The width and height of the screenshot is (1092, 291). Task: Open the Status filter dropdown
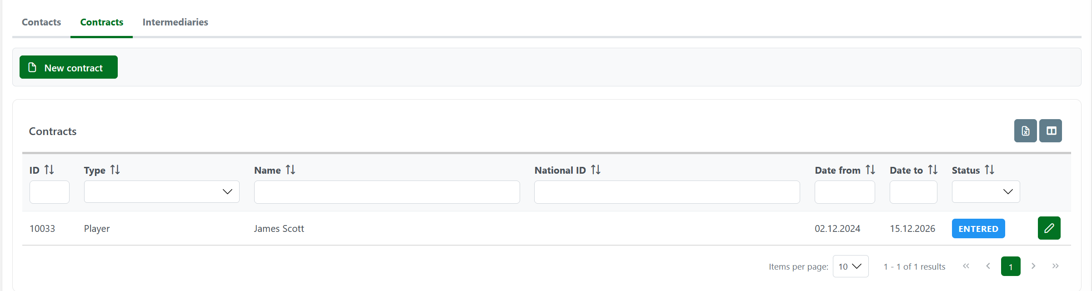pyautogui.click(x=986, y=192)
